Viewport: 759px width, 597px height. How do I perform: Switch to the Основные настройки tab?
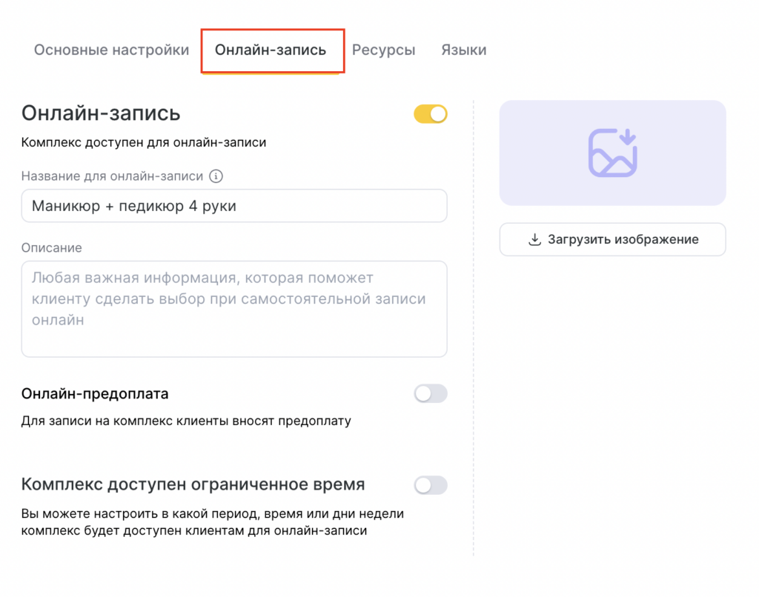point(111,50)
